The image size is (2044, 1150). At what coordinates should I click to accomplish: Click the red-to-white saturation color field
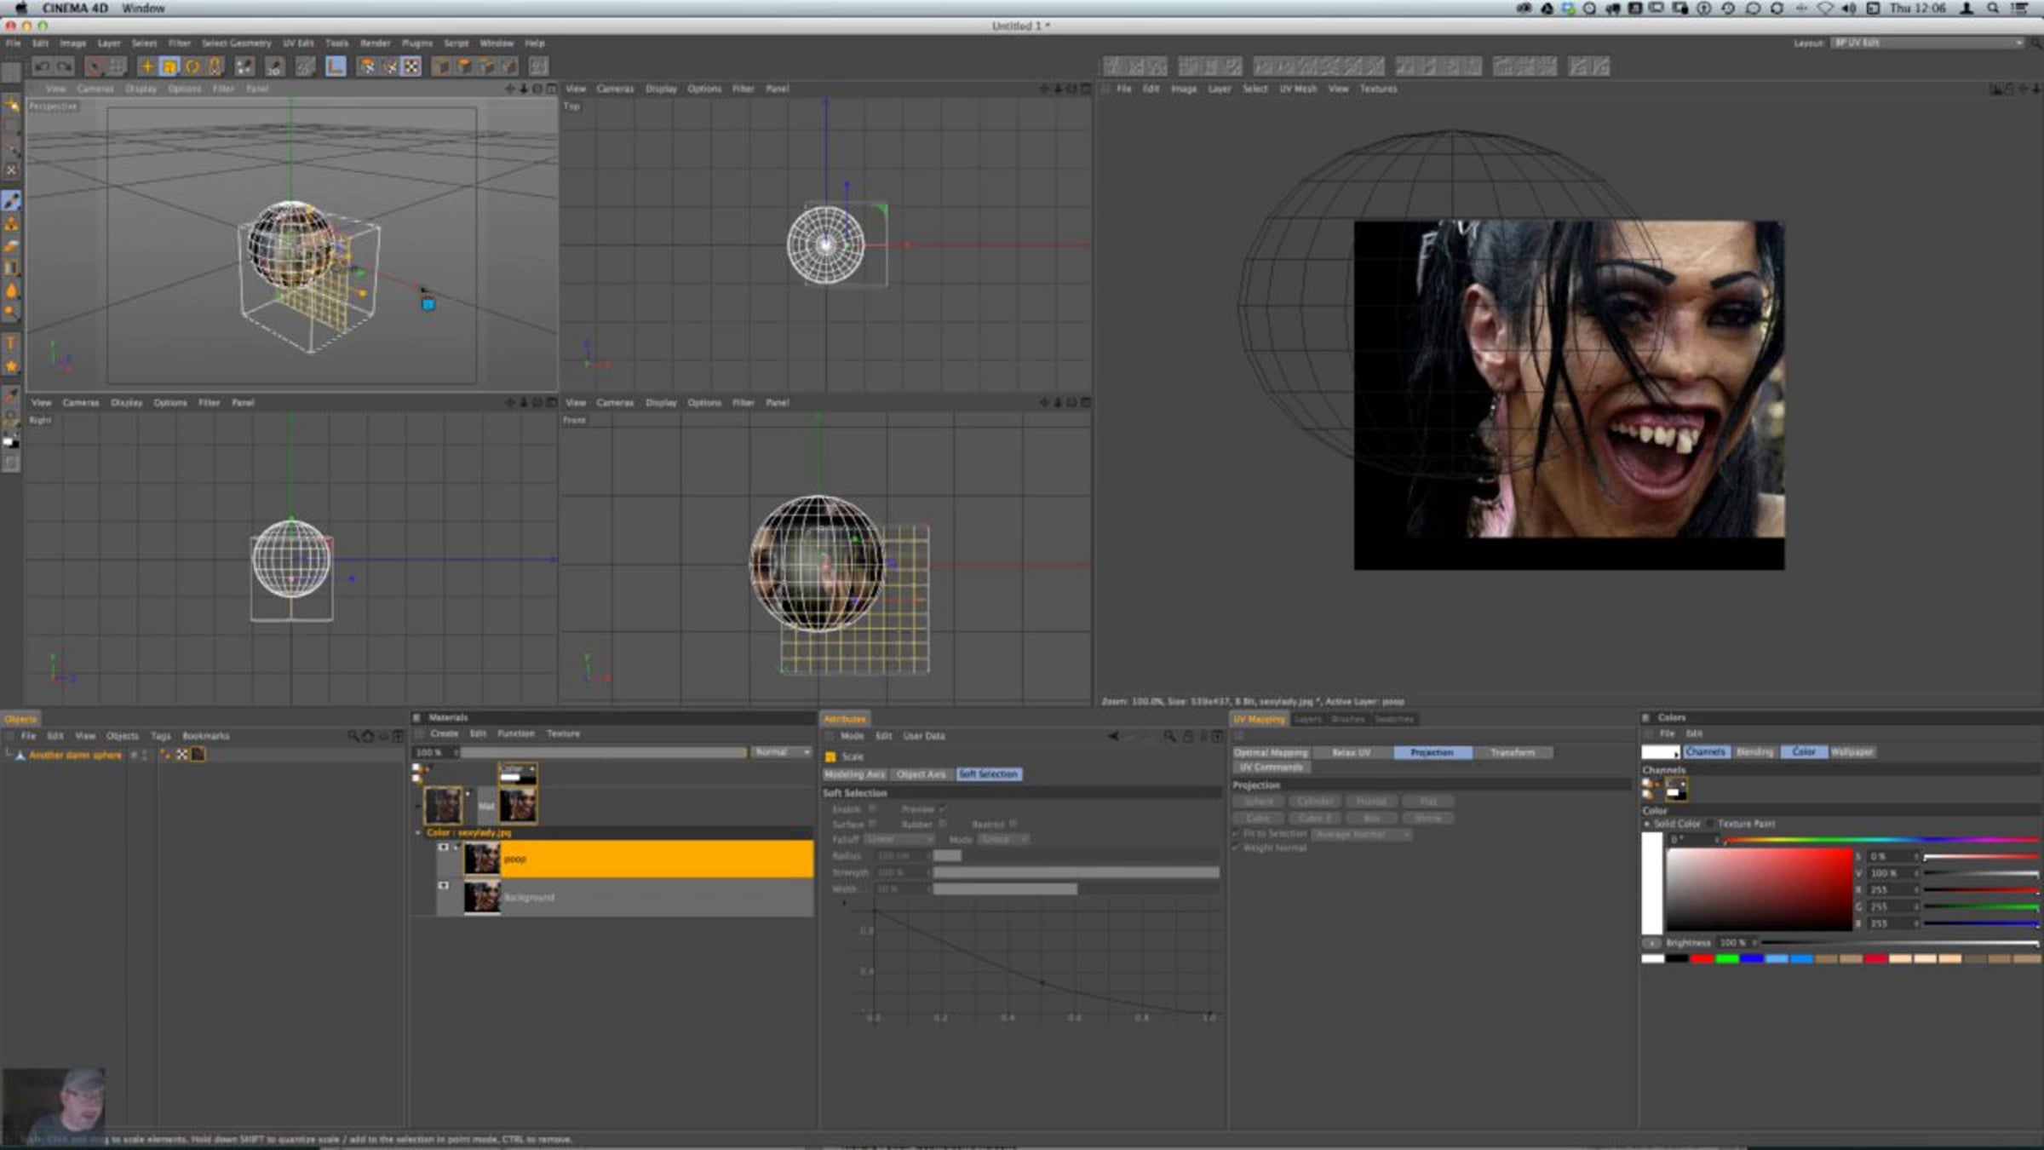[x=1760, y=888]
